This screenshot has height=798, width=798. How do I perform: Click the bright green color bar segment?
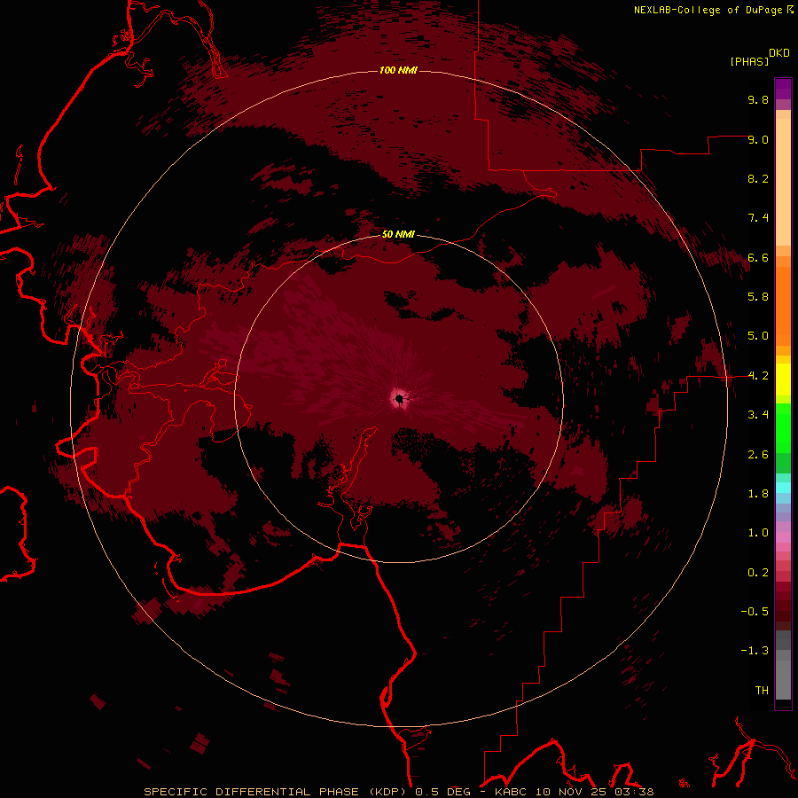(x=783, y=429)
